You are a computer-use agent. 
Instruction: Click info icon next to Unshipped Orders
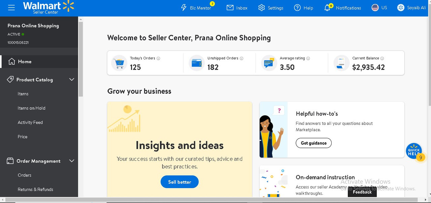pos(241,58)
